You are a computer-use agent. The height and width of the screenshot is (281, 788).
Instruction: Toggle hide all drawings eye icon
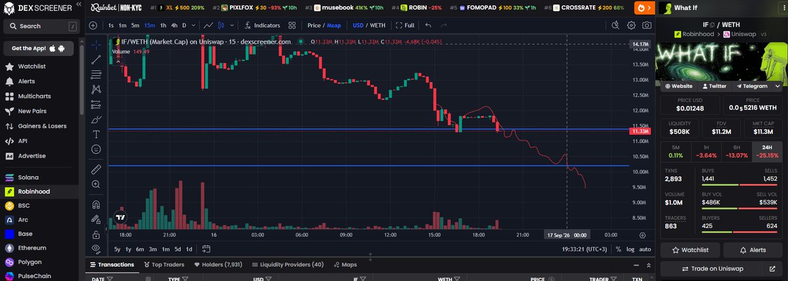tap(97, 248)
